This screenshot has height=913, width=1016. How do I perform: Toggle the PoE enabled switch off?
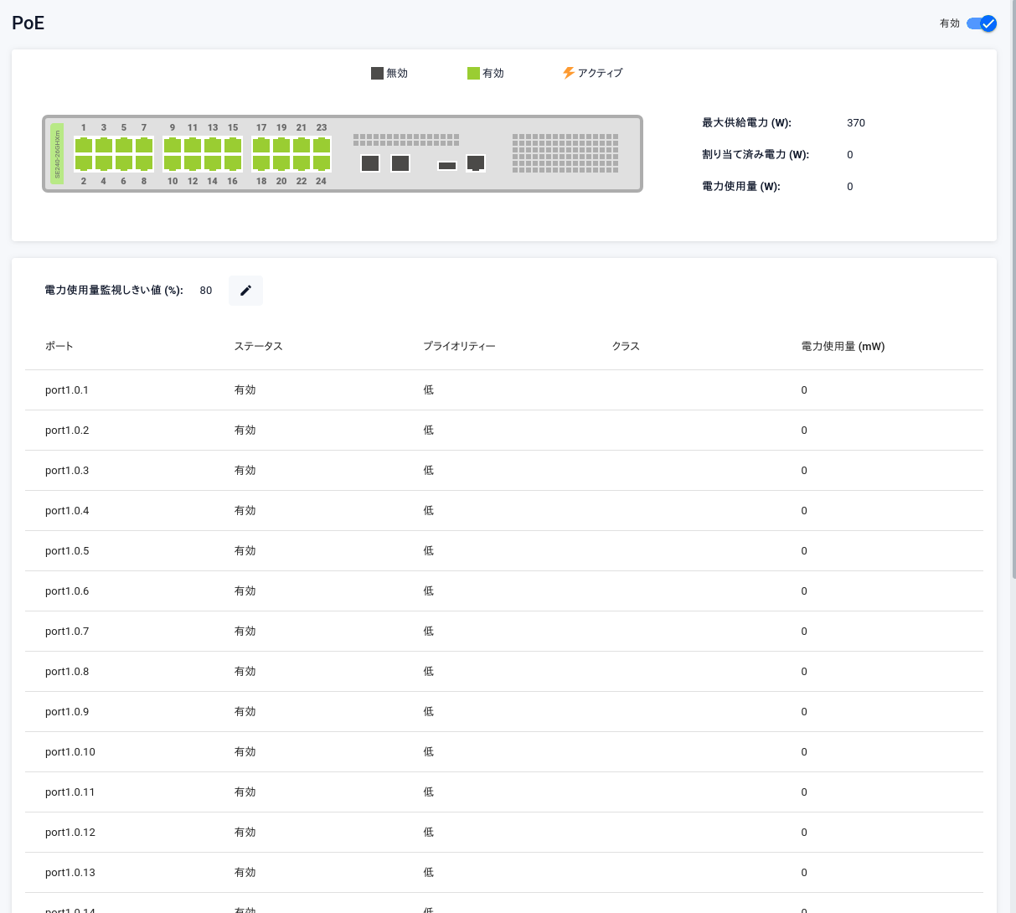pyautogui.click(x=981, y=23)
